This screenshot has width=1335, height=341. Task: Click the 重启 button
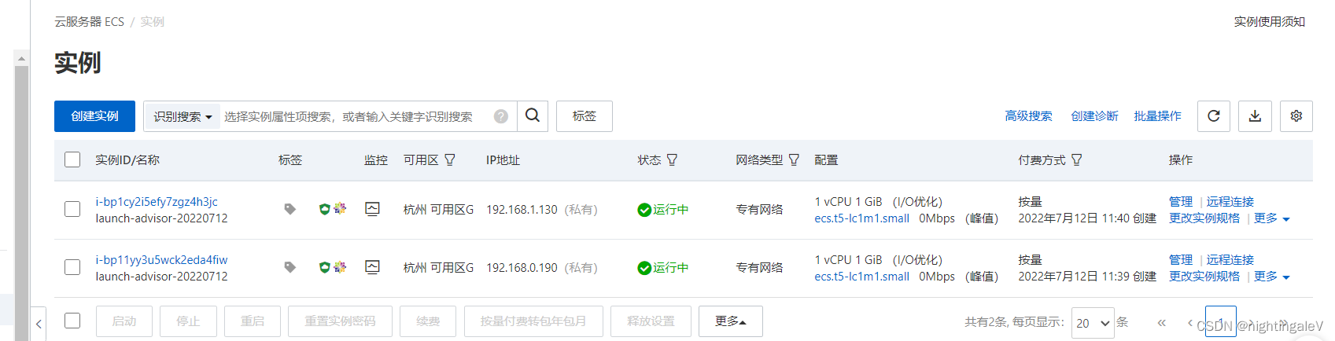[x=253, y=321]
